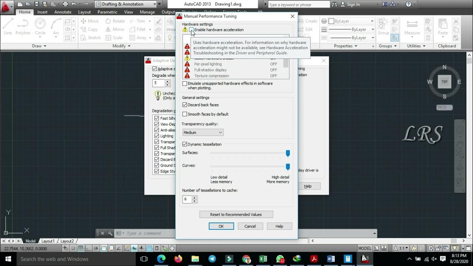
Task: Open Excel from the taskbar
Action: [x=263, y=259]
